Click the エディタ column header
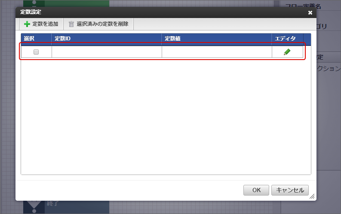This screenshot has width=341, height=214. pos(288,39)
